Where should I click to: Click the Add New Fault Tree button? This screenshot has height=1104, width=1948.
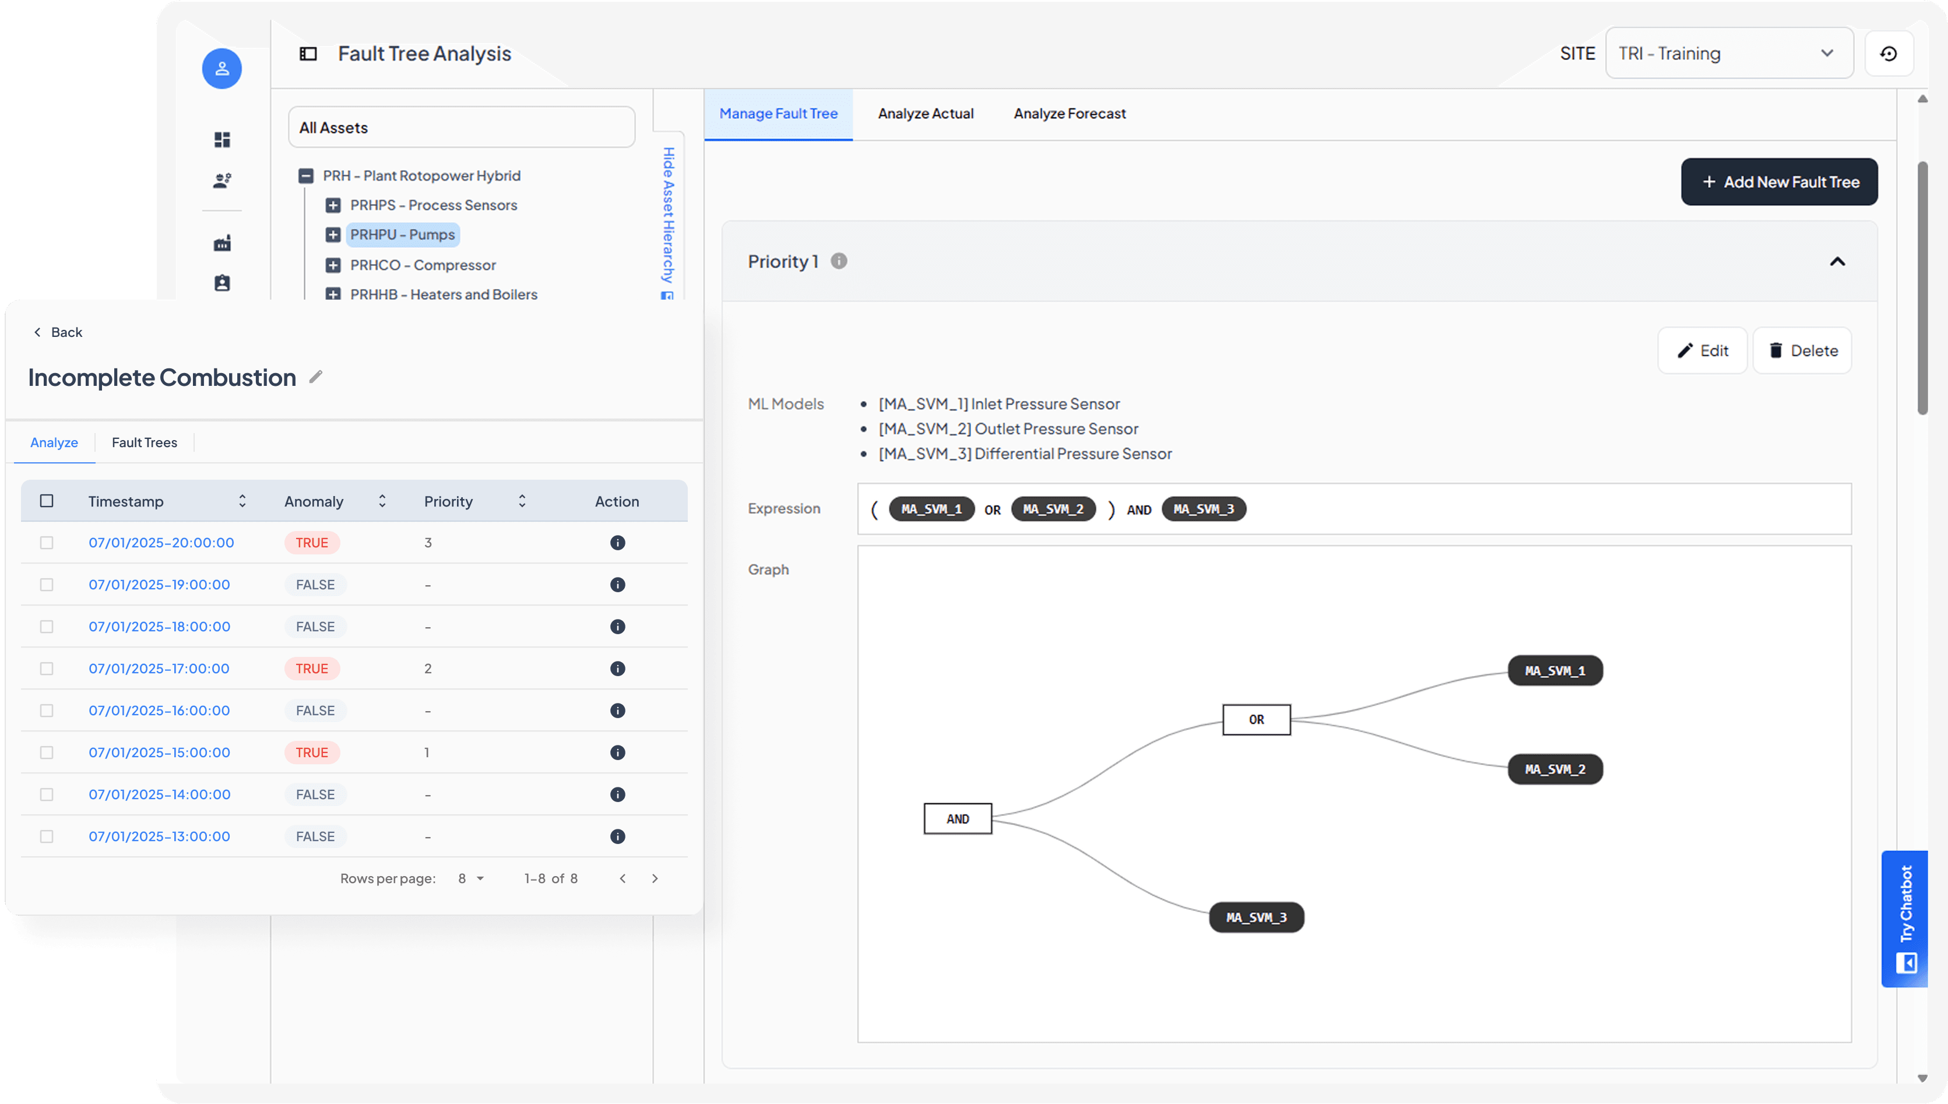point(1778,182)
